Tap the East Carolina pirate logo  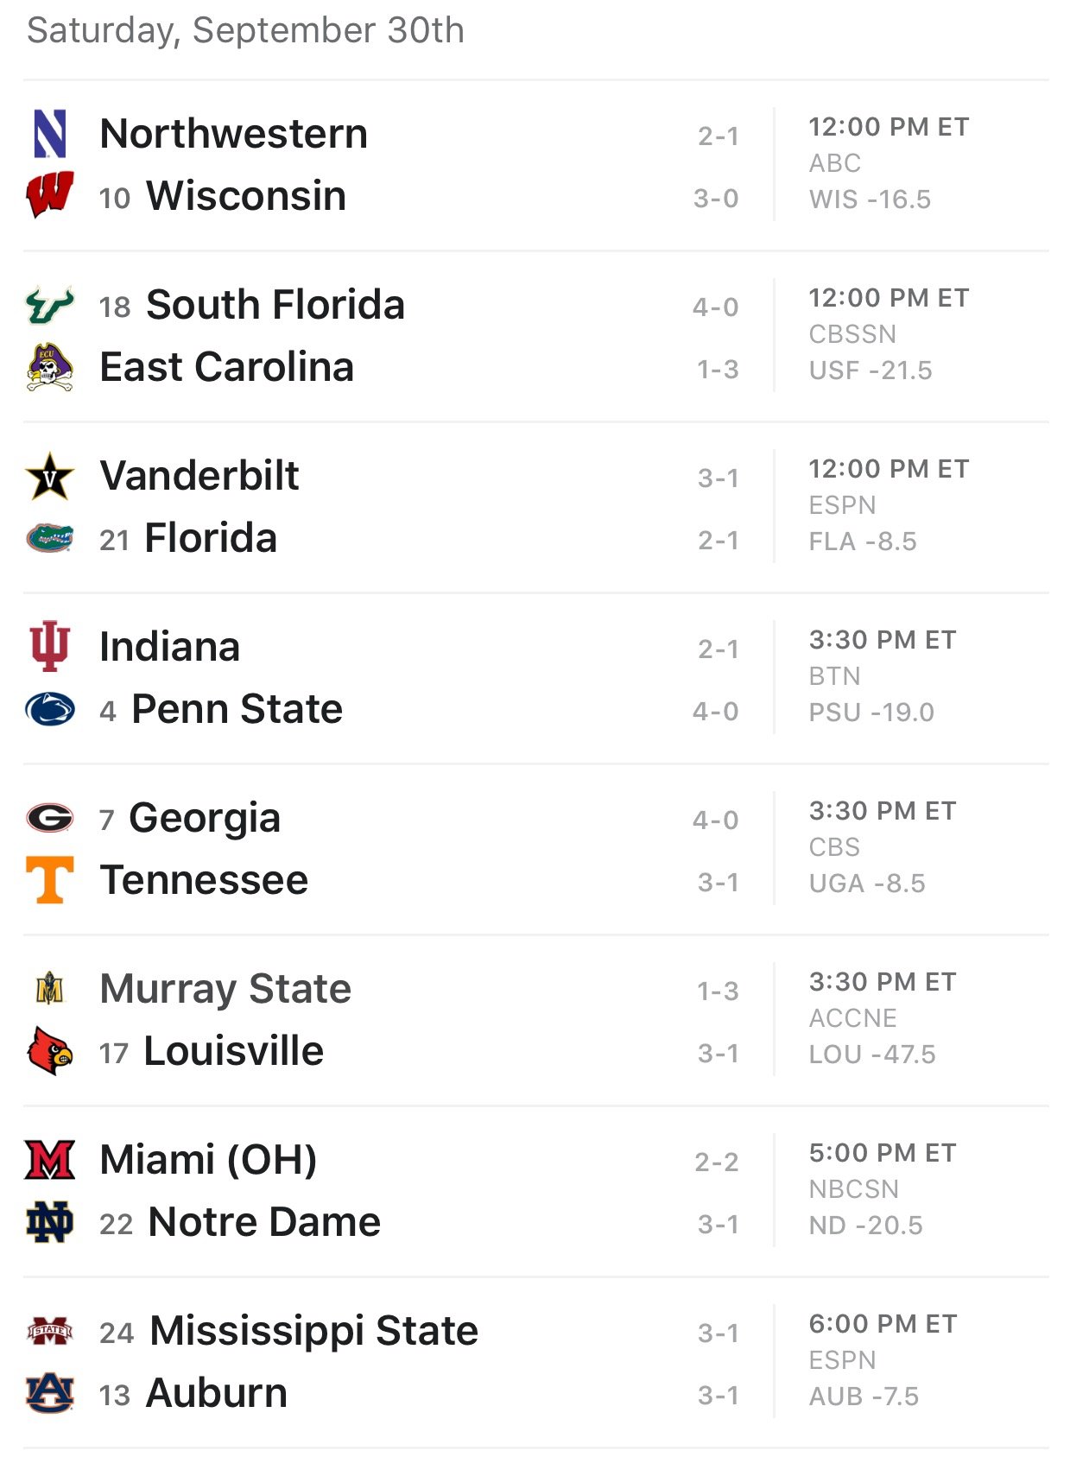50,367
